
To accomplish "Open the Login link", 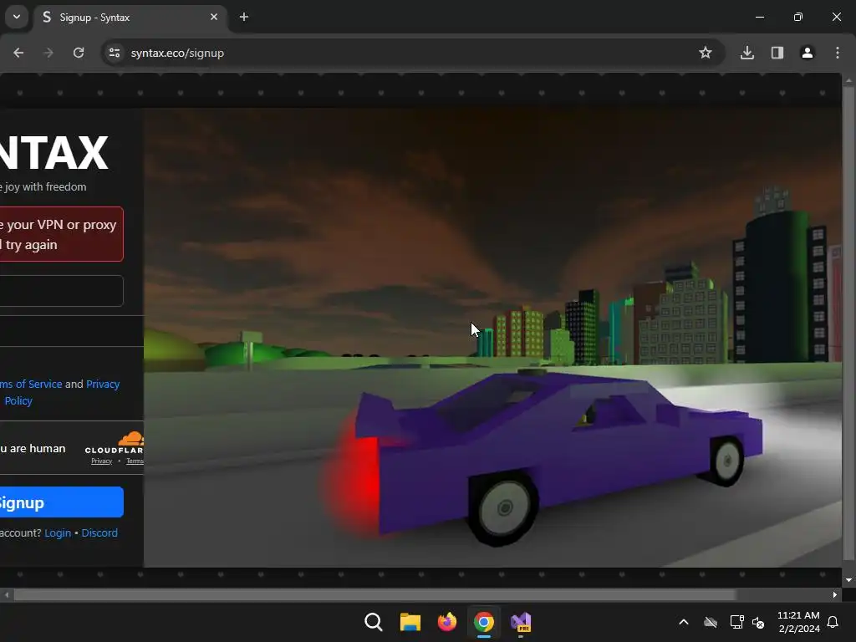I will tap(58, 532).
